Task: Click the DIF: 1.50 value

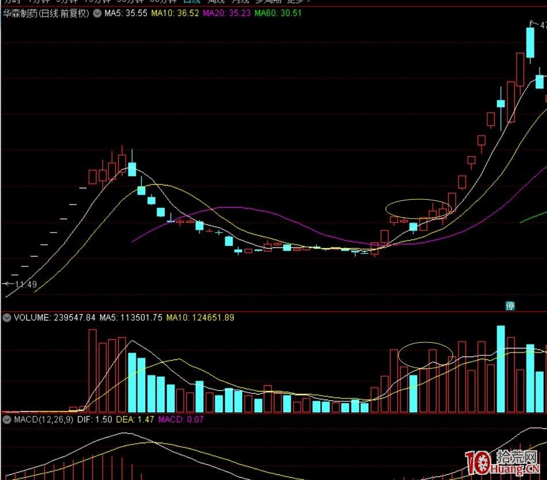Action: pyautogui.click(x=95, y=420)
